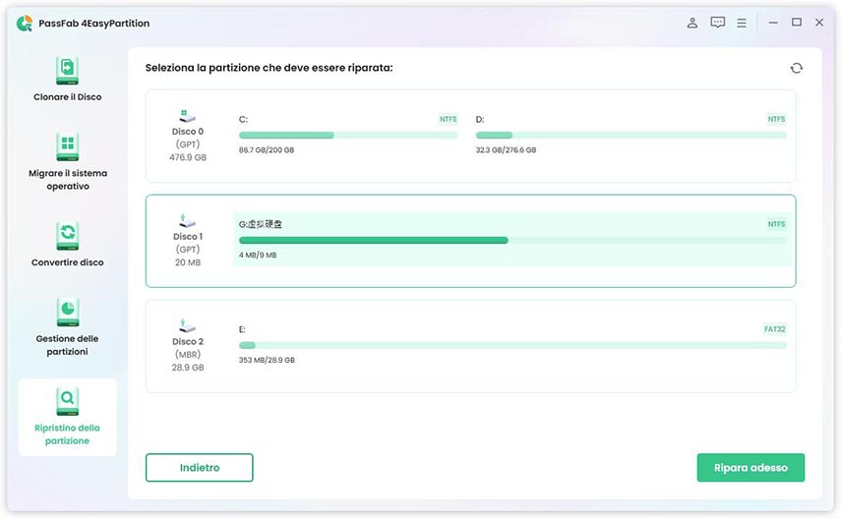Open Gestione delle partizioni icon
The image size is (841, 518).
point(67,313)
